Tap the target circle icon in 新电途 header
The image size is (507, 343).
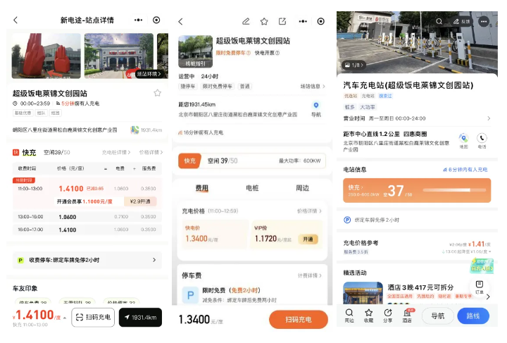pyautogui.click(x=156, y=20)
